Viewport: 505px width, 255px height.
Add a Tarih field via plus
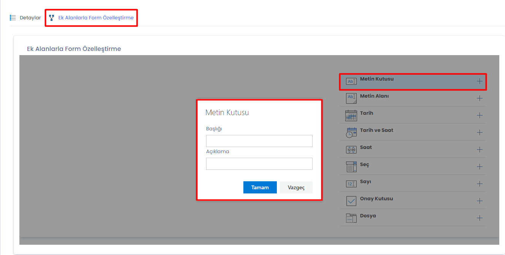click(x=480, y=115)
